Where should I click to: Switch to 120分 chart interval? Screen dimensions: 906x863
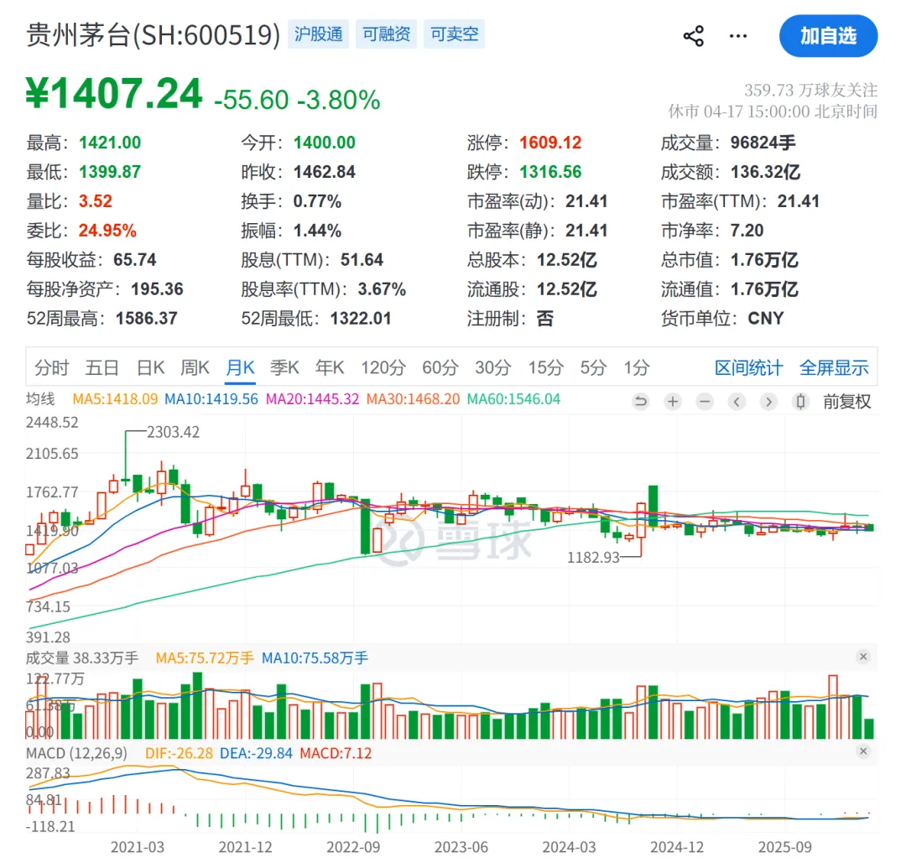click(383, 367)
